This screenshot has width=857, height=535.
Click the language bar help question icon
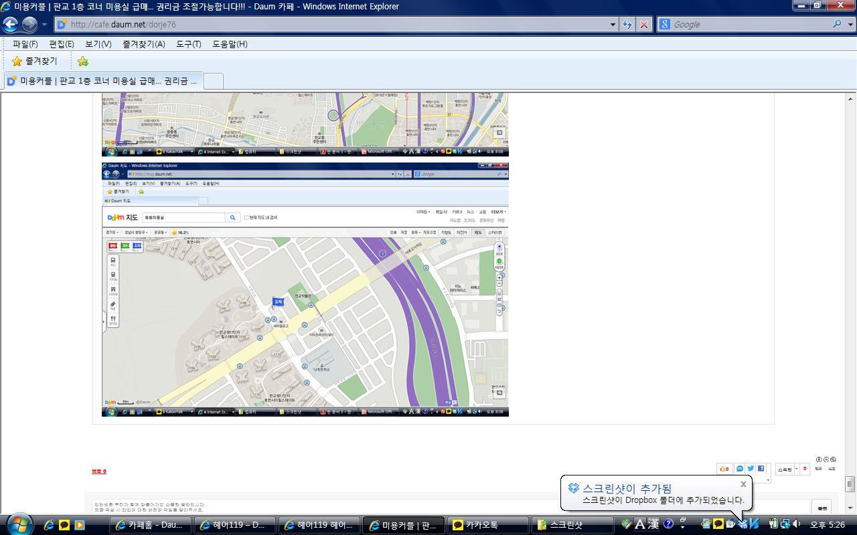click(668, 524)
